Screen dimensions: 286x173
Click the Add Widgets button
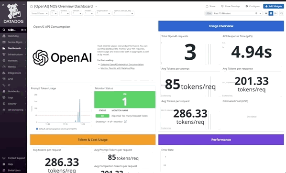[x=274, y=6]
